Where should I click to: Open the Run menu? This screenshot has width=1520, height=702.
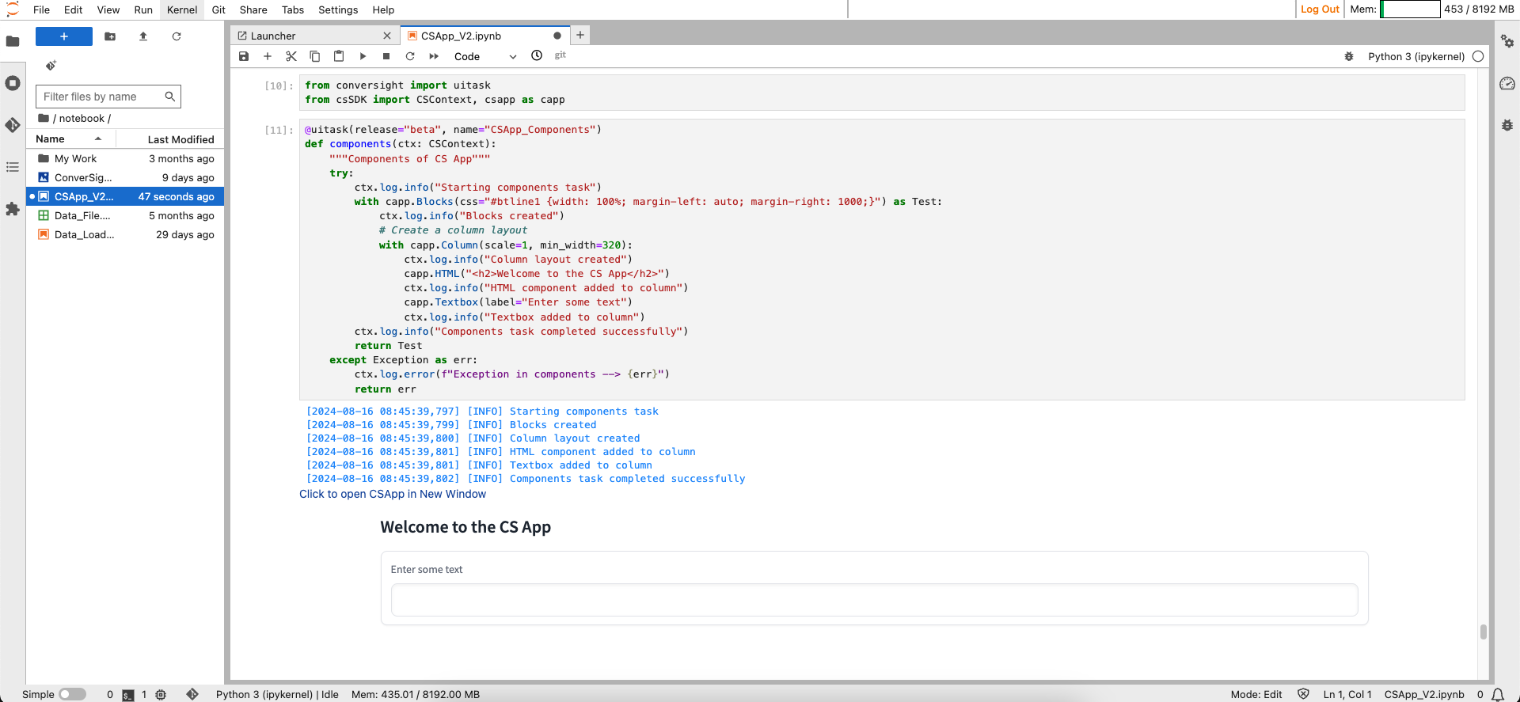pyautogui.click(x=143, y=9)
